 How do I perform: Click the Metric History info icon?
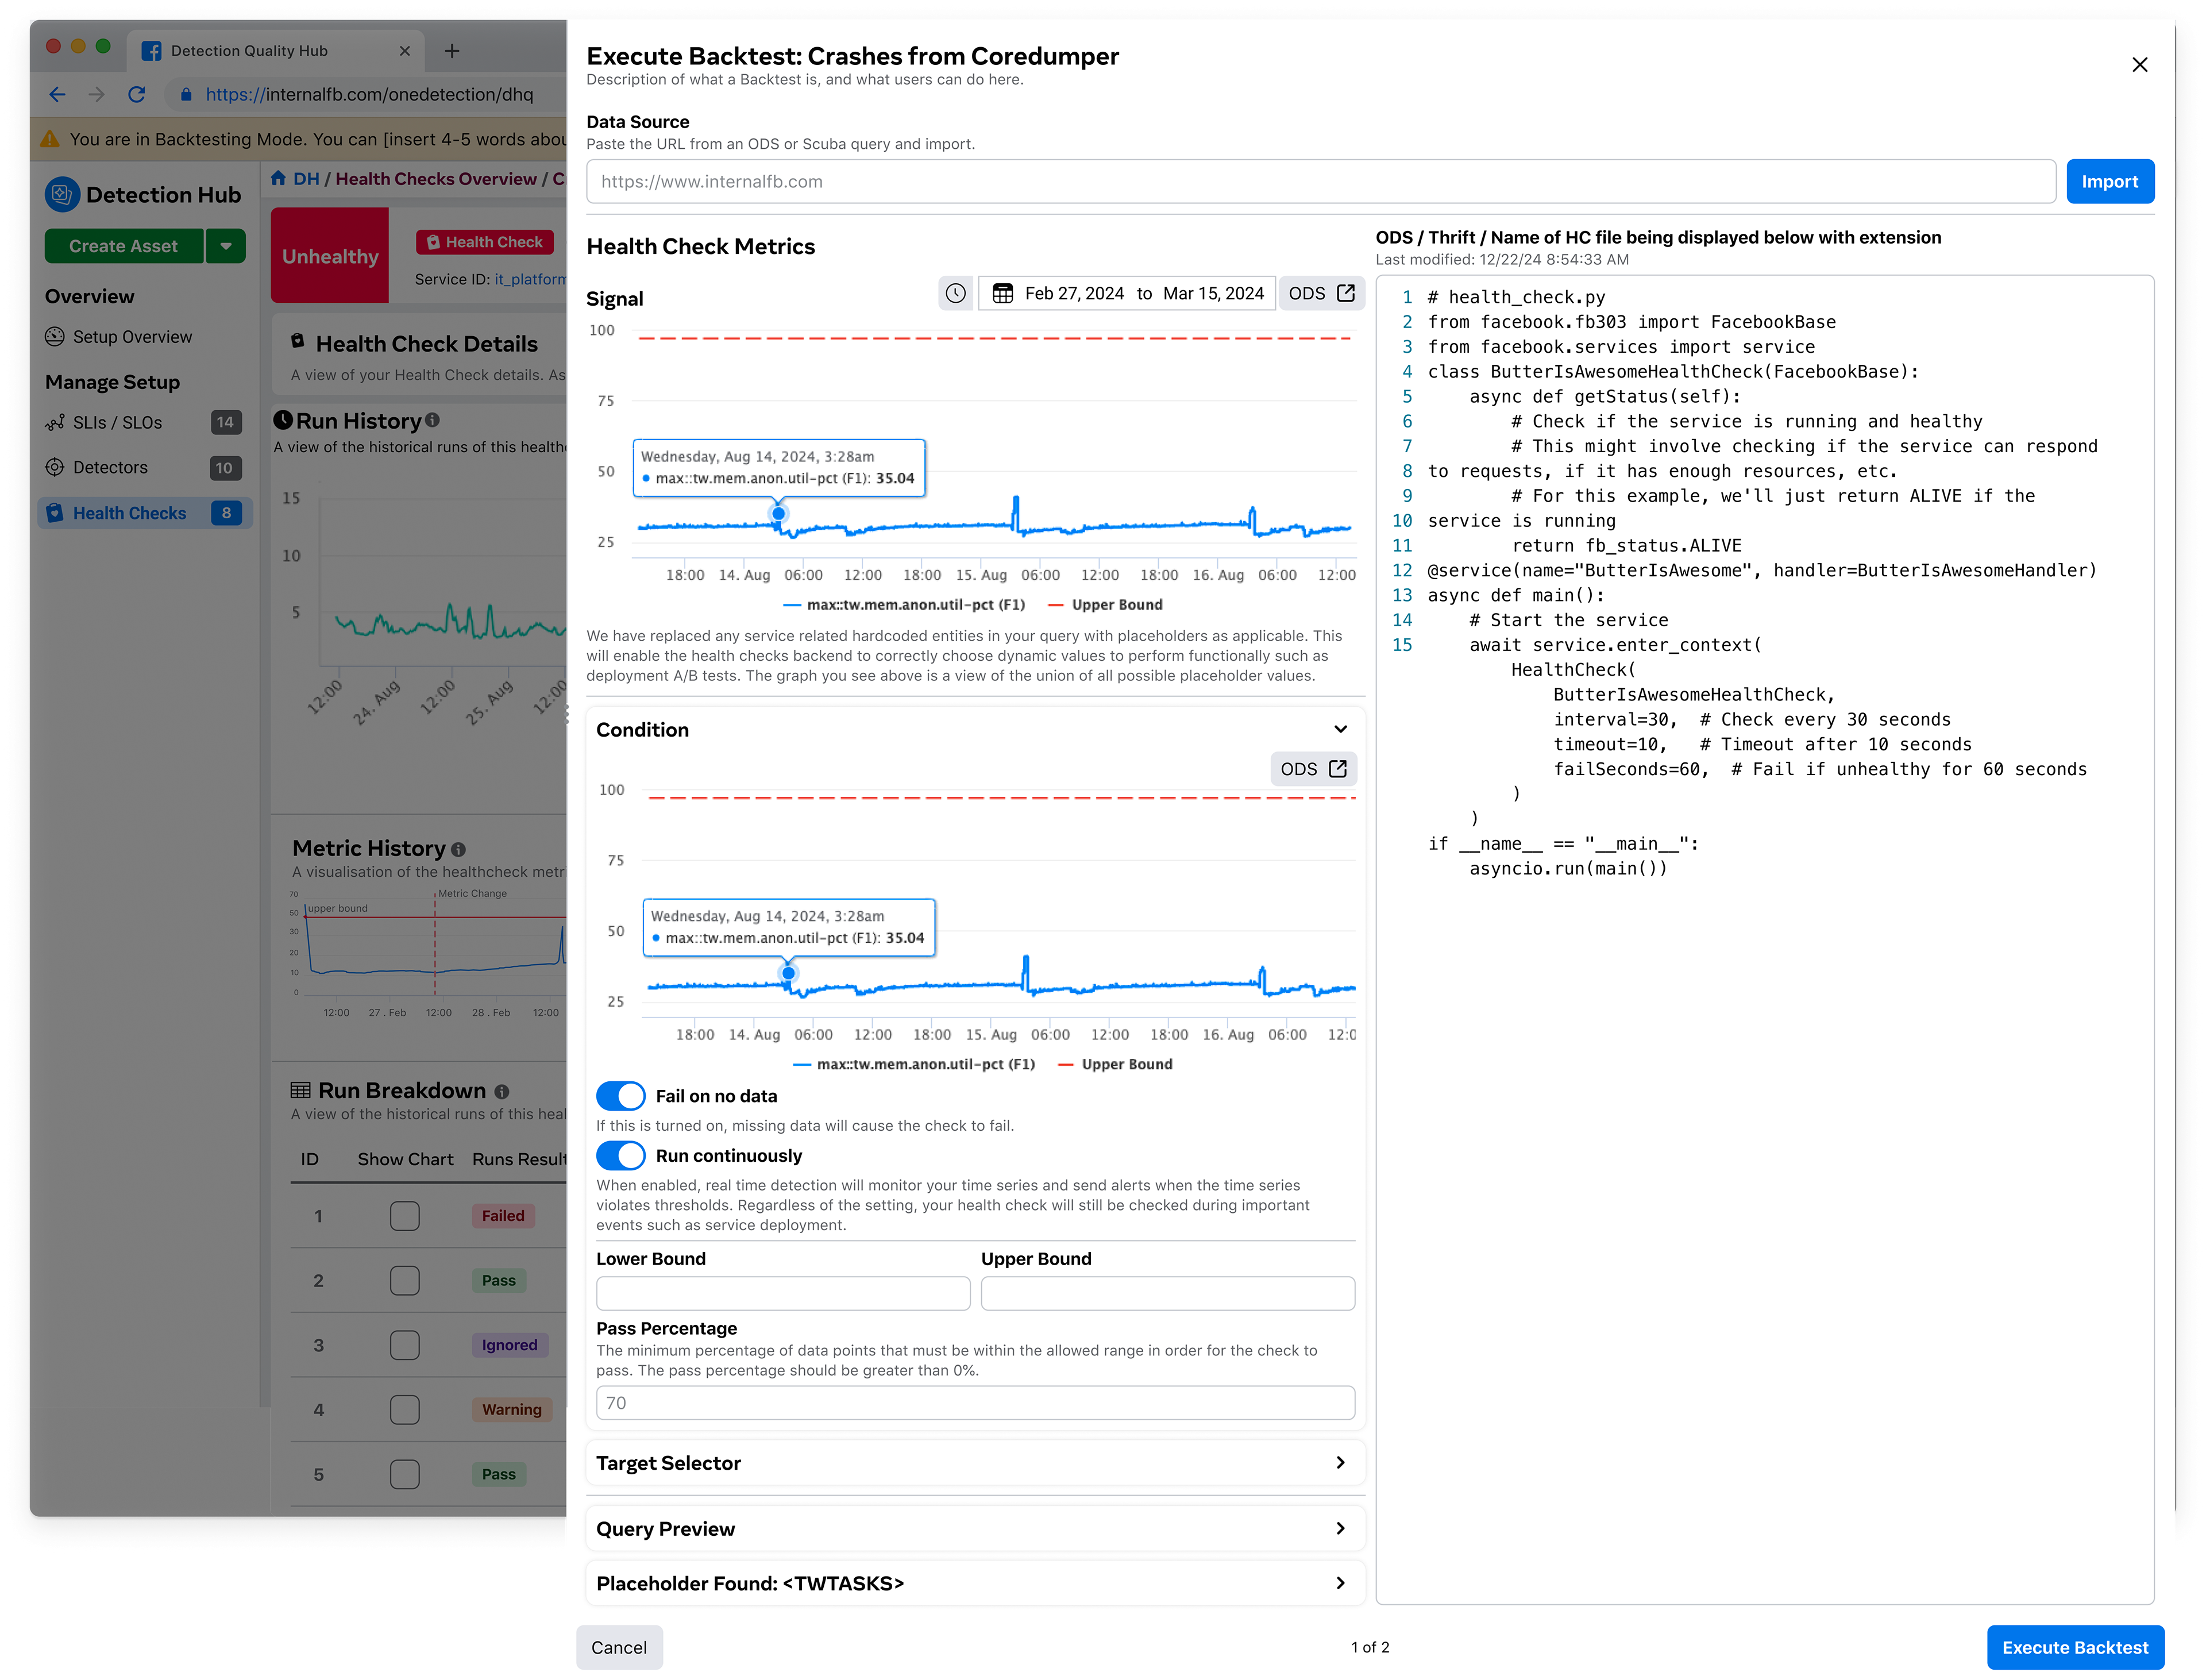click(x=458, y=849)
